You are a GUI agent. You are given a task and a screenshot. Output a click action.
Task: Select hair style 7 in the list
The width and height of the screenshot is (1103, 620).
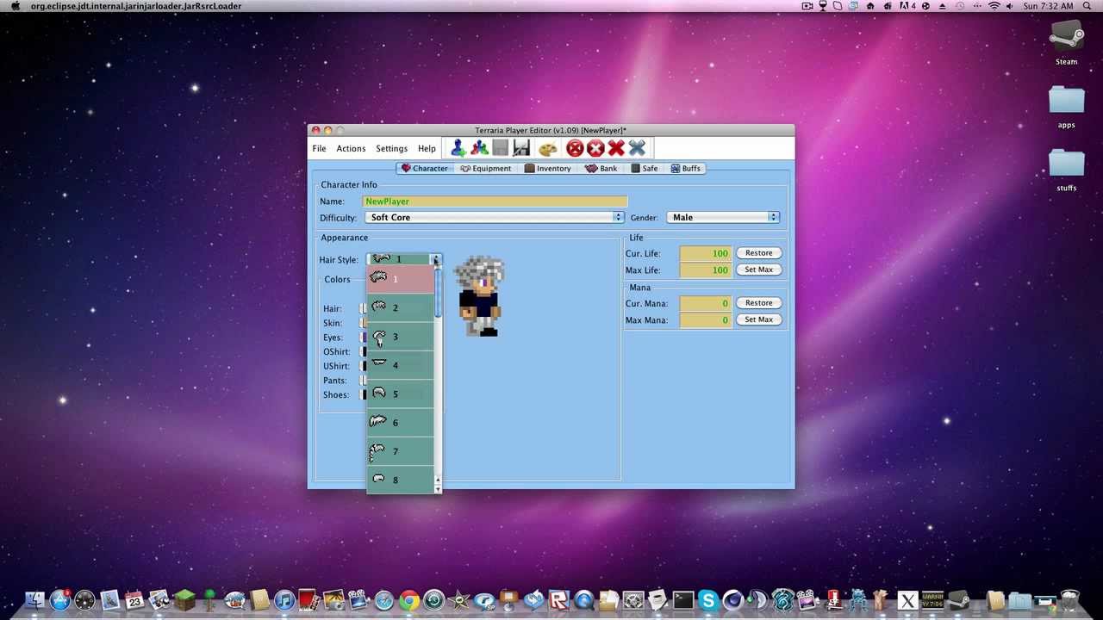401,451
